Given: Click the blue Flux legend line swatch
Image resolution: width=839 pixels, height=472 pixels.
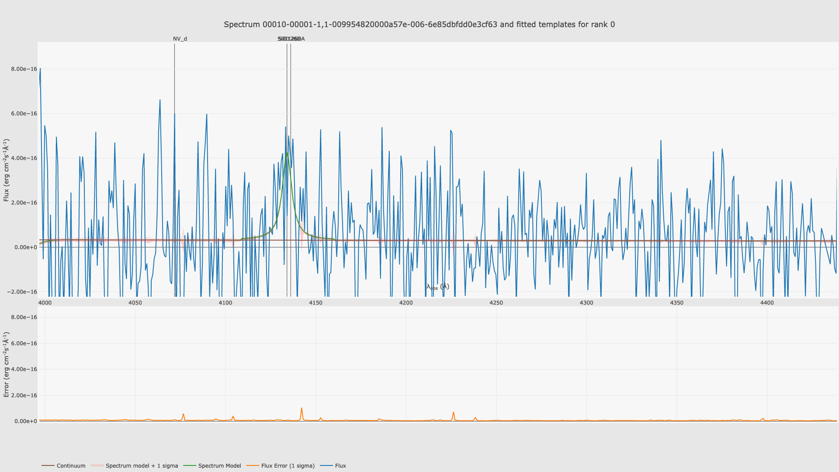Looking at the screenshot, I should click(326, 466).
